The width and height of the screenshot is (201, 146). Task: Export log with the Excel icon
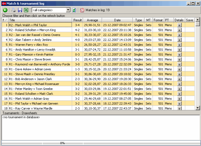26,10
